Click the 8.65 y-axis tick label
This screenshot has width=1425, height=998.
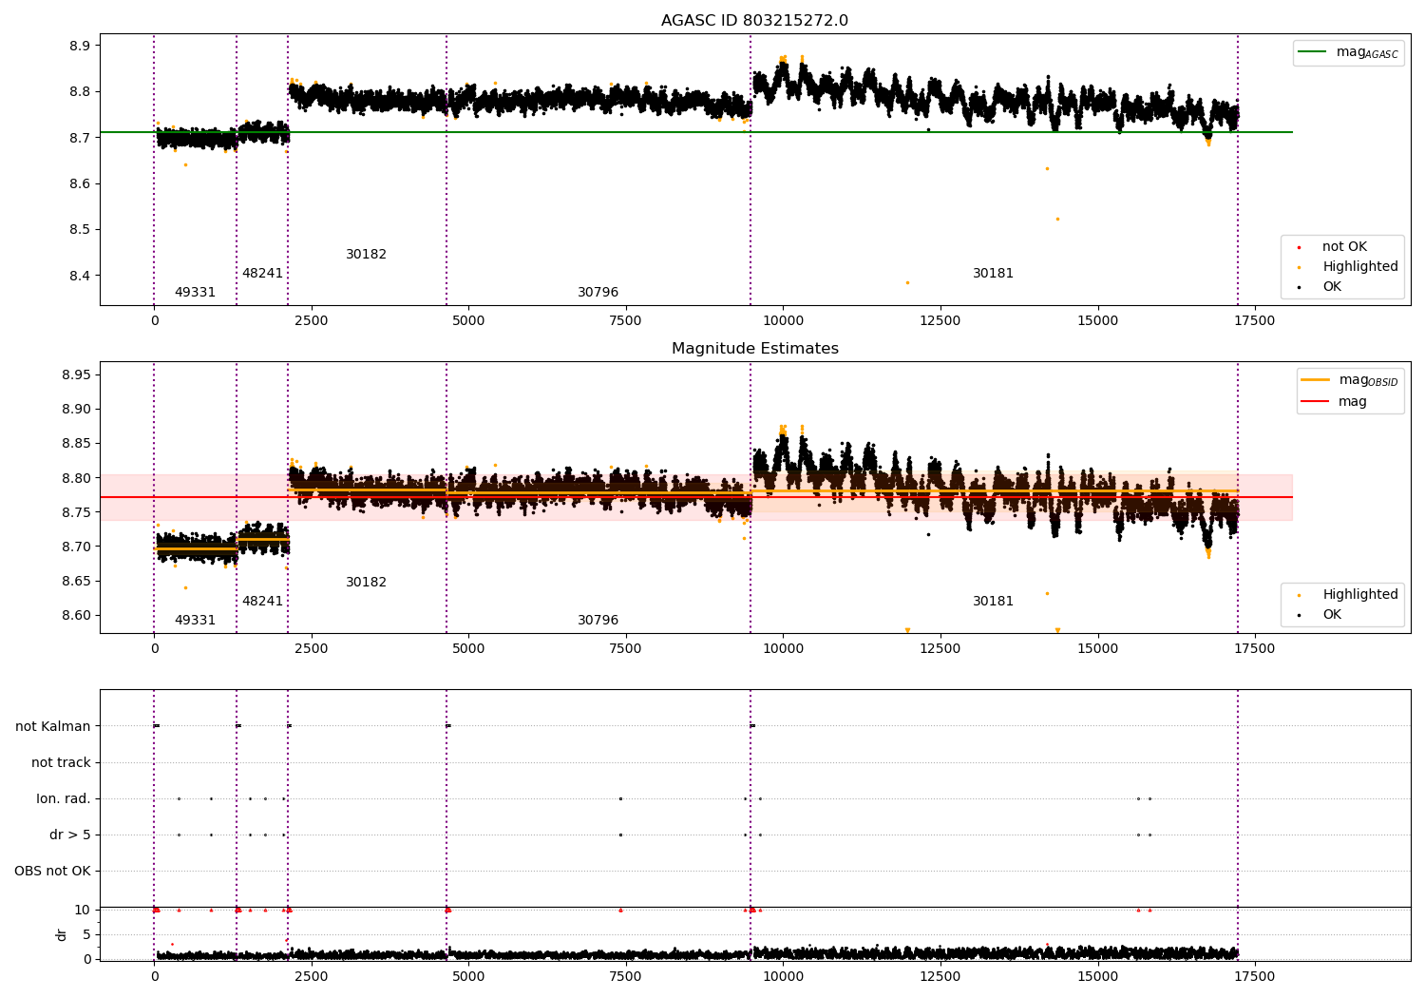(76, 582)
